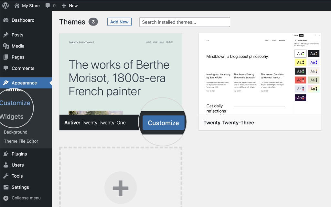Select the Twenty Twenty-Three theme screenshot
Viewport: 331px width, 207px height.
coord(260,74)
